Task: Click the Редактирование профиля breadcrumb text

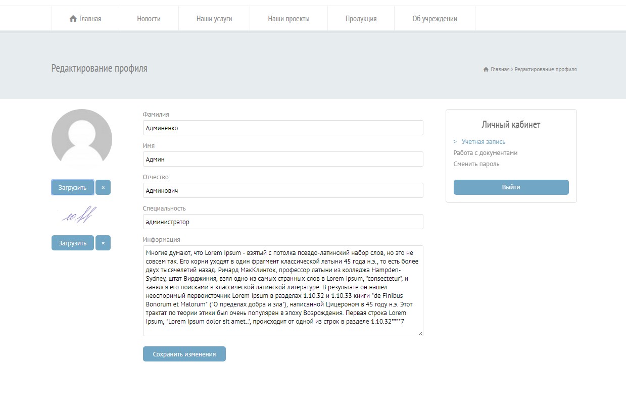Action: [x=546, y=69]
